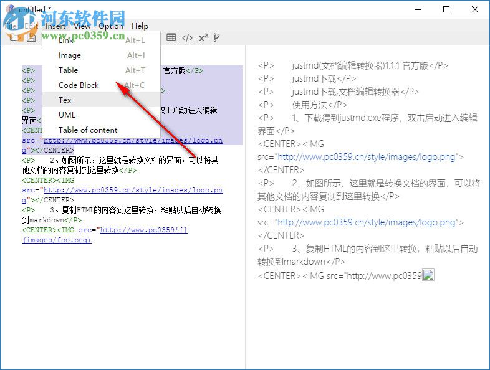Choose Table of content menu entry
This screenshot has height=370, width=490.
(x=101, y=130)
